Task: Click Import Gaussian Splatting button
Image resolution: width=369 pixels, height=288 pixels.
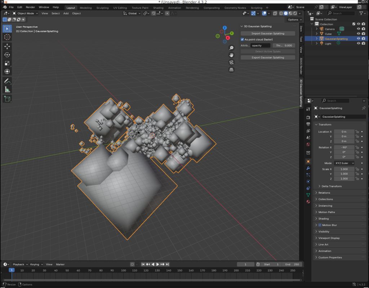Action: tap(268, 33)
